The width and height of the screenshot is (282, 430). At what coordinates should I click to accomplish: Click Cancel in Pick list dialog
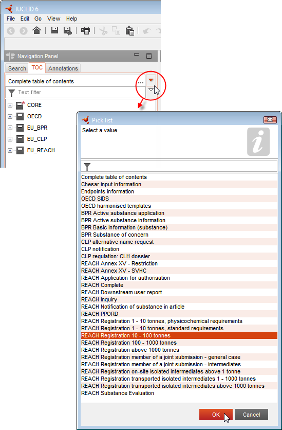251,415
